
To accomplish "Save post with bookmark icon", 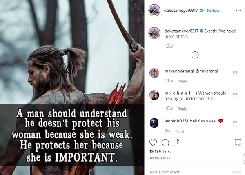I will [238, 142].
